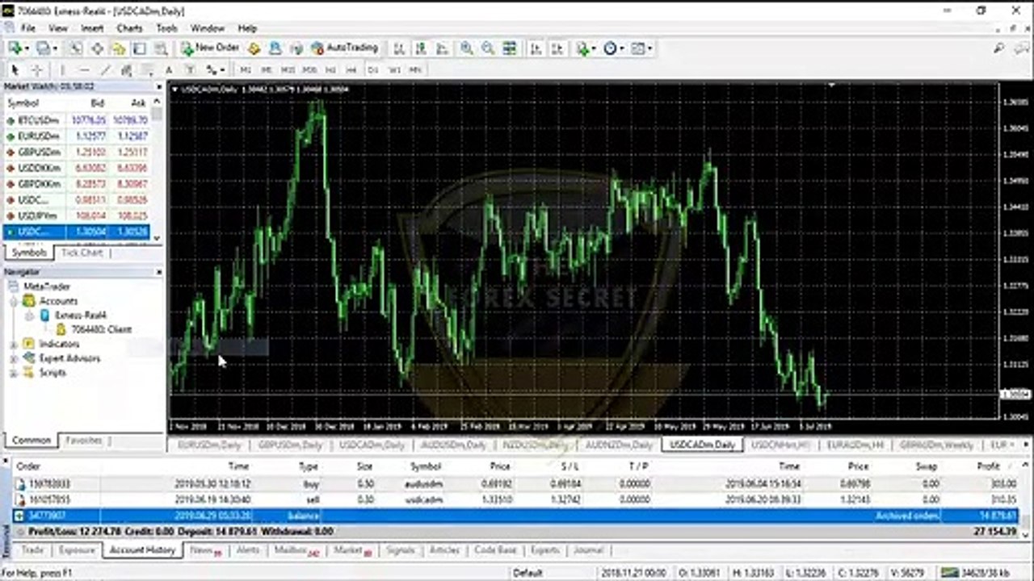Select the trendline drawing tool

click(105, 70)
